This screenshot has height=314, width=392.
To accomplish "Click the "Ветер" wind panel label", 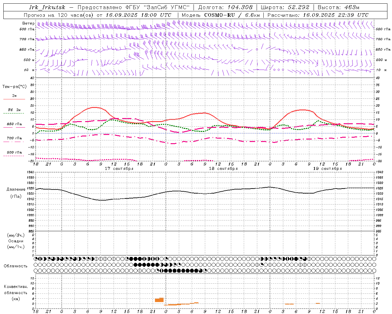I will (x=28, y=23).
